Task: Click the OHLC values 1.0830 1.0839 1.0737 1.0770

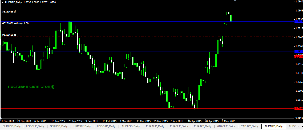Action: (40, 2)
